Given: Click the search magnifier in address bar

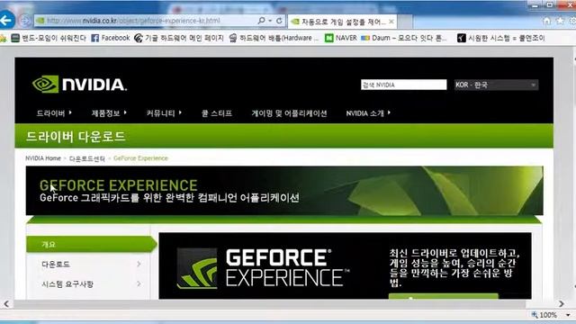Looking at the screenshot, I should [262, 21].
